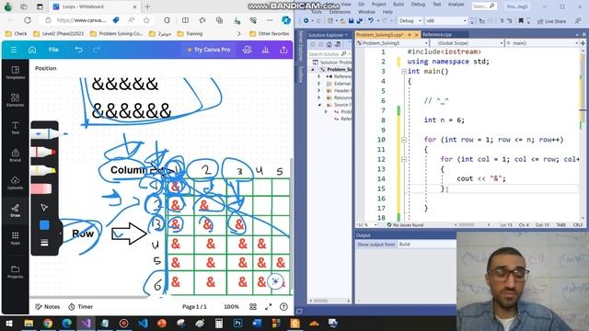Image resolution: width=589 pixels, height=331 pixels.
Task: Save file in Visual Studio toolbar
Action: 351,20
